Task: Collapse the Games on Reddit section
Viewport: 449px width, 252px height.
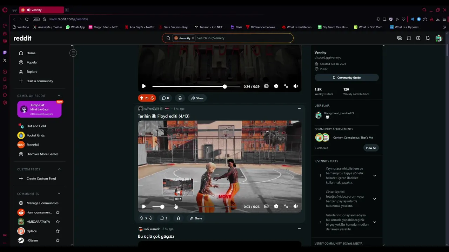Action: pyautogui.click(x=59, y=96)
